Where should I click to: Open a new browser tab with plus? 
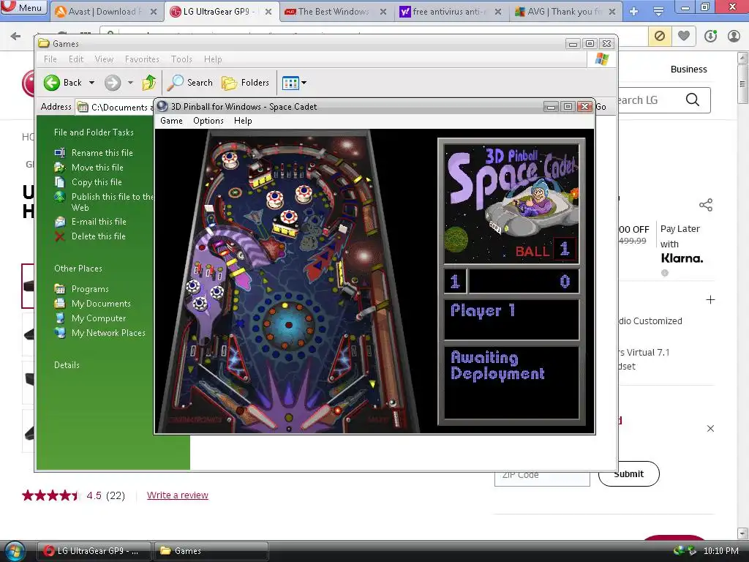pyautogui.click(x=634, y=12)
